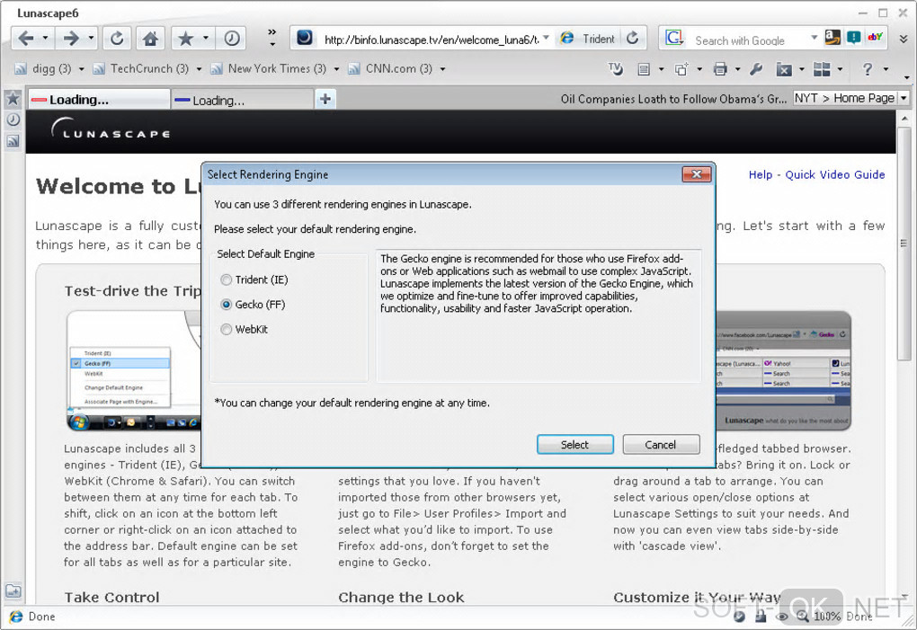The image size is (917, 630).
Task: Select the WebKit radio button
Action: (227, 330)
